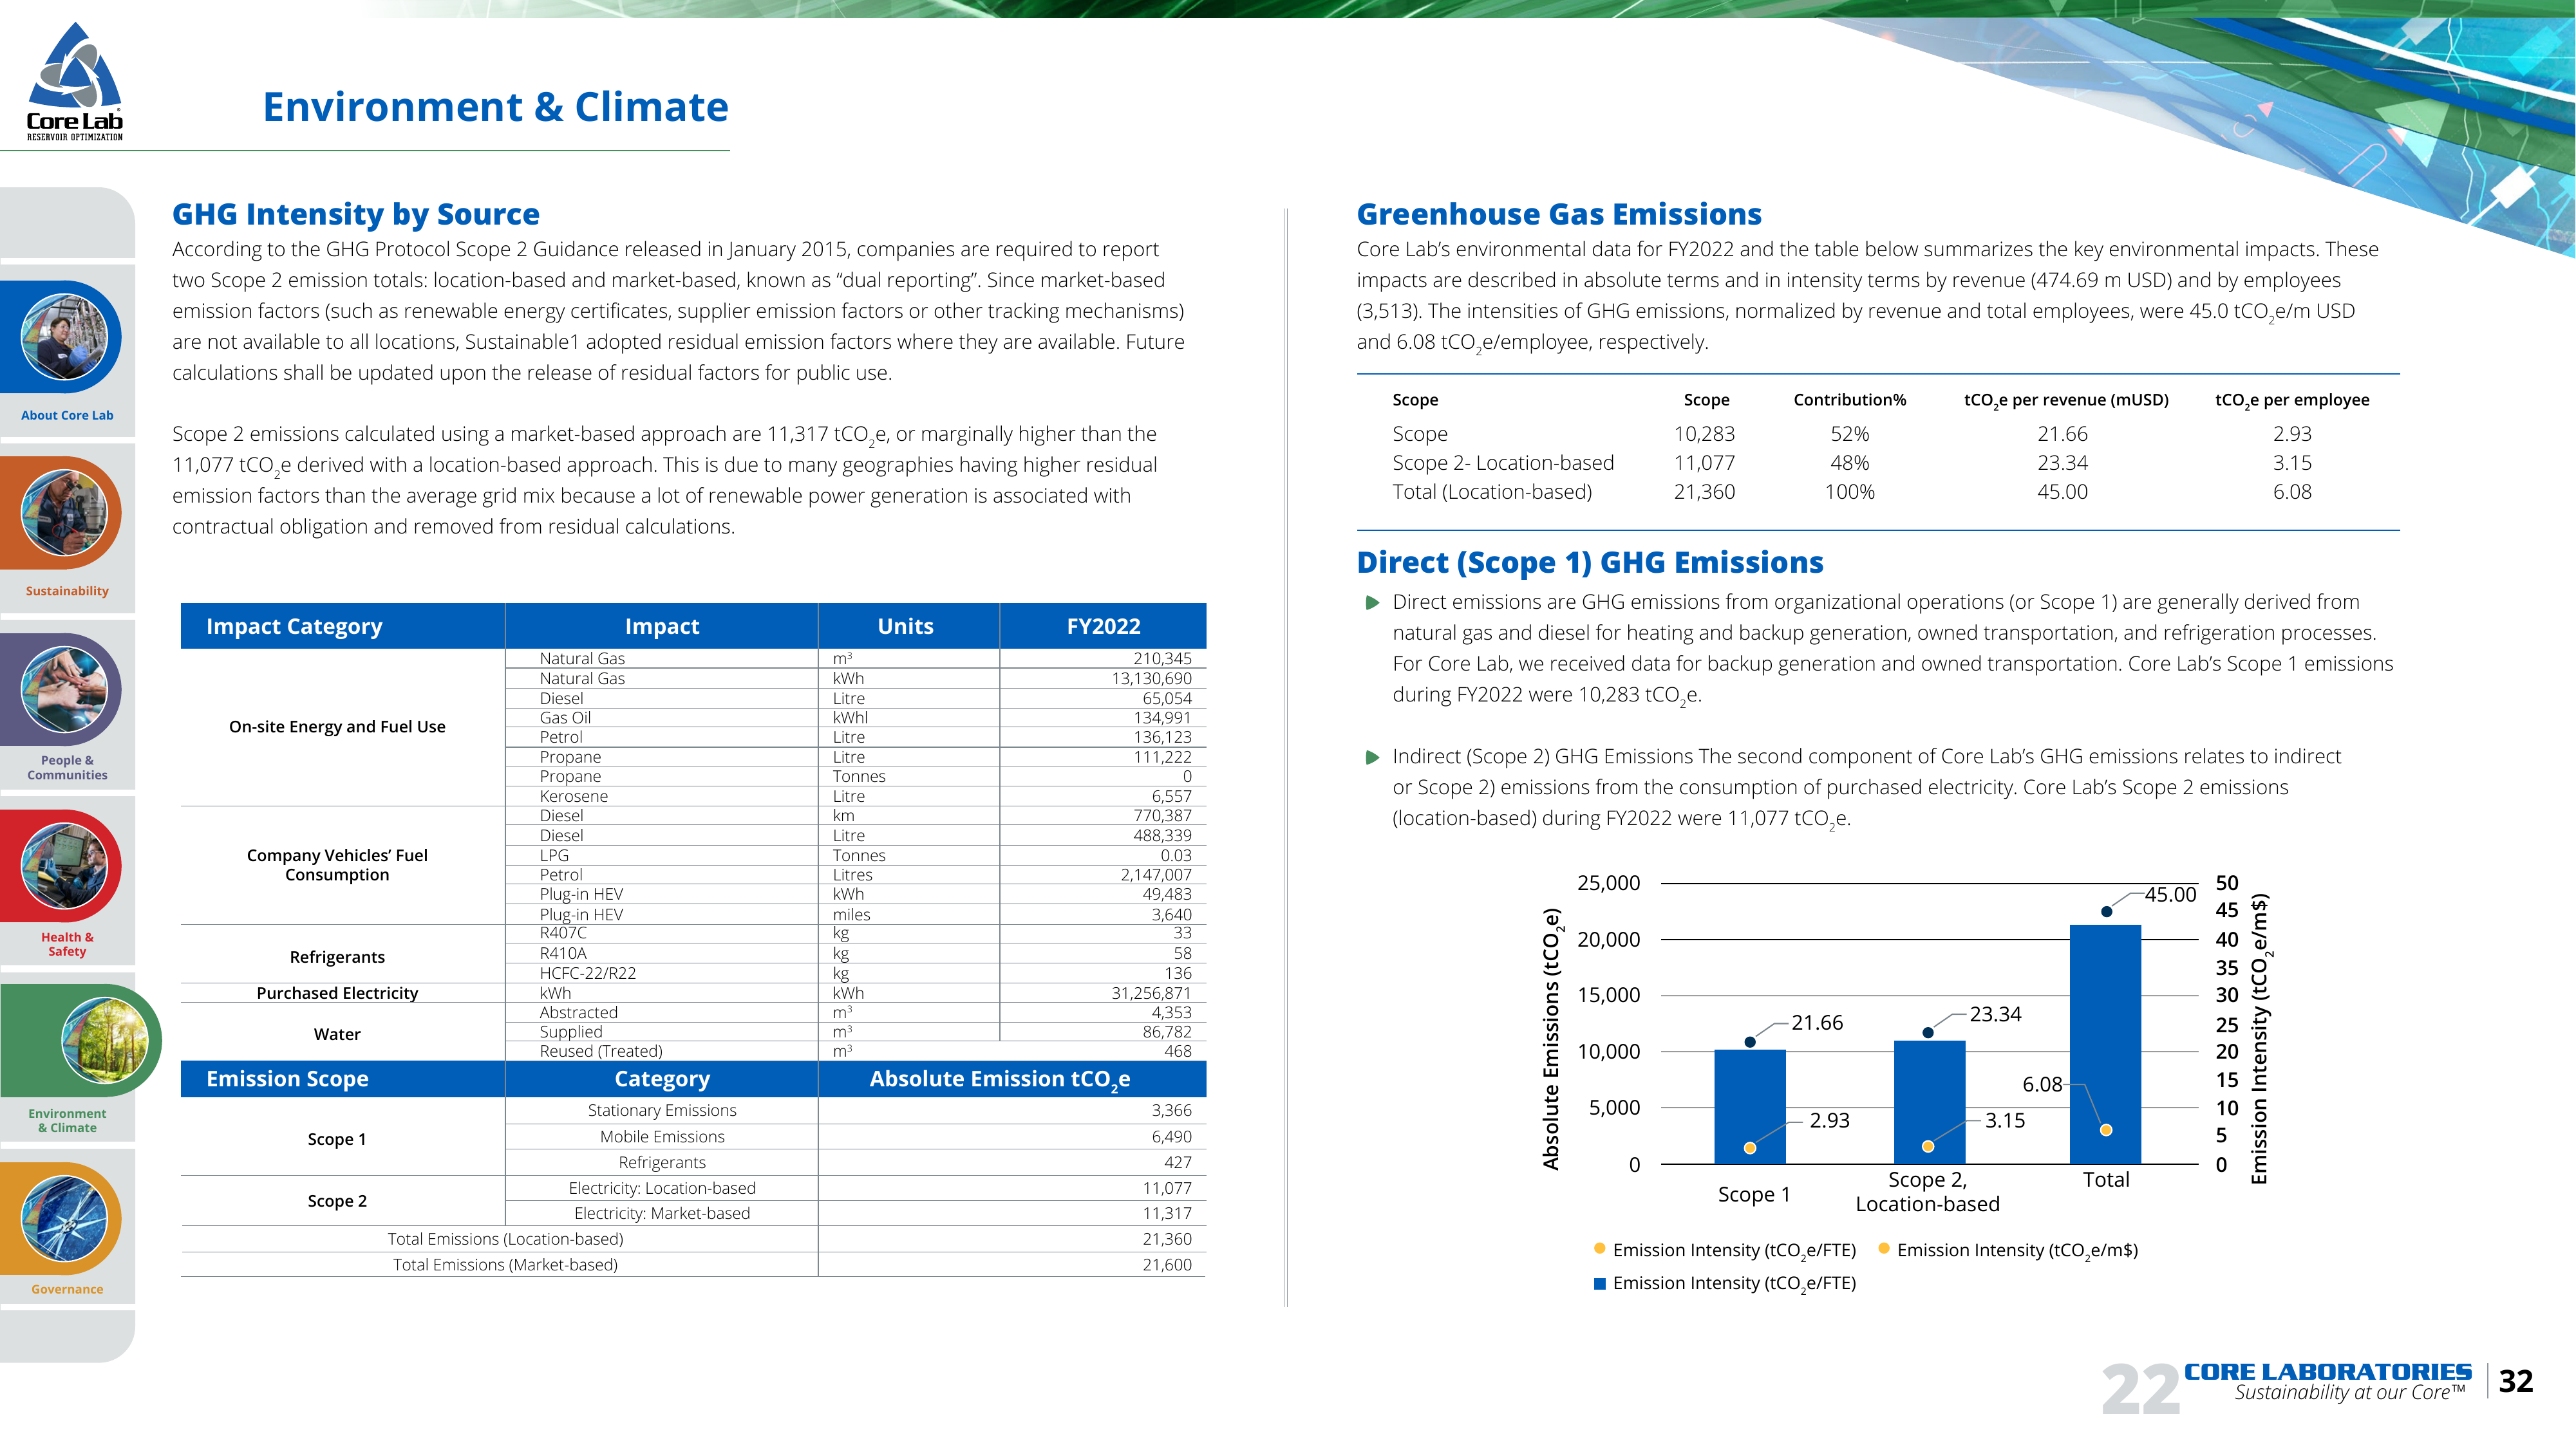Click the Core Lab logo
Viewport: 2576px width, 1448px height.
[x=74, y=82]
